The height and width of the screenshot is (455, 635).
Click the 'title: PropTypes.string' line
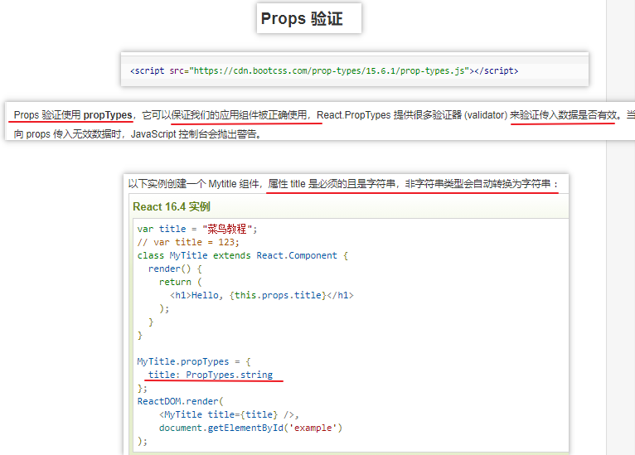point(211,375)
